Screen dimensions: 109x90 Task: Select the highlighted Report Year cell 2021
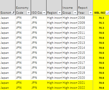click(85, 83)
